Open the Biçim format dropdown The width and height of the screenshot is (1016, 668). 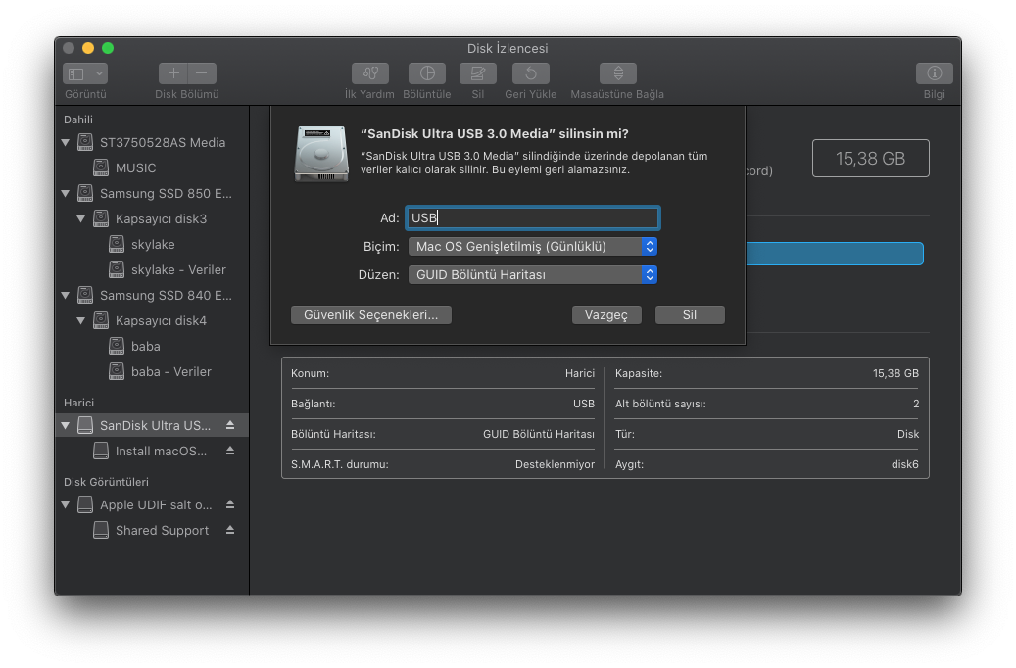[x=532, y=246]
